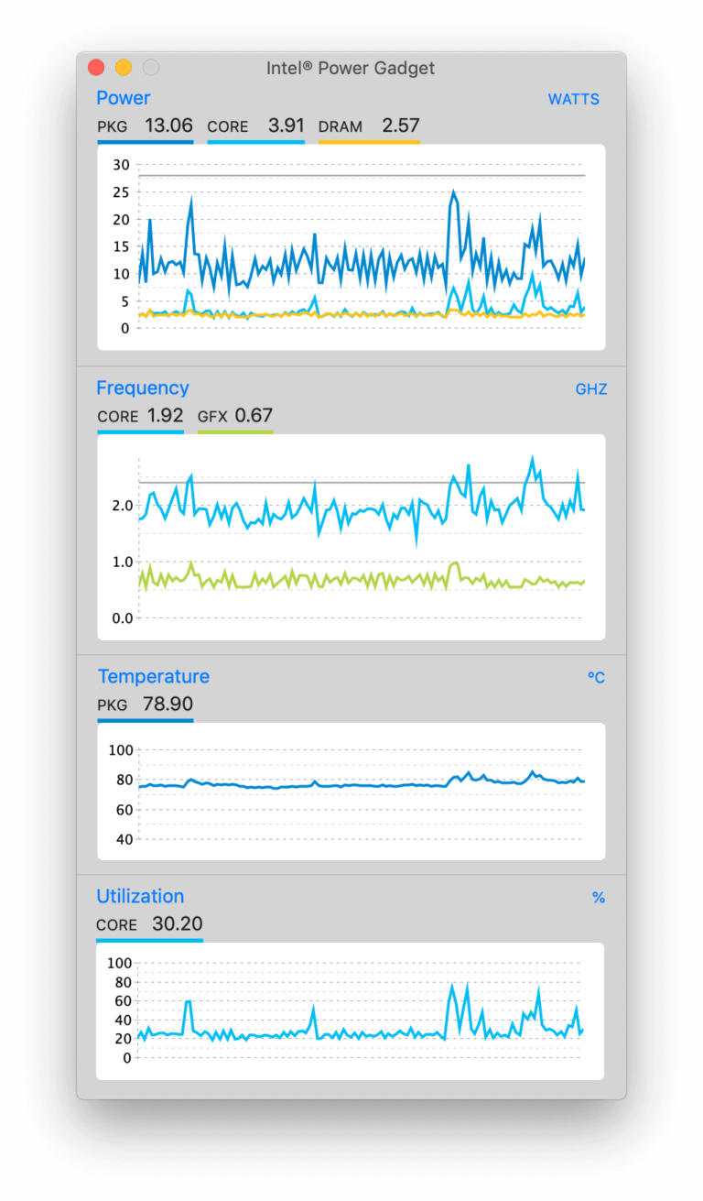The height and width of the screenshot is (1201, 703).
Task: Click the core utilization value 30.20
Action: click(178, 923)
